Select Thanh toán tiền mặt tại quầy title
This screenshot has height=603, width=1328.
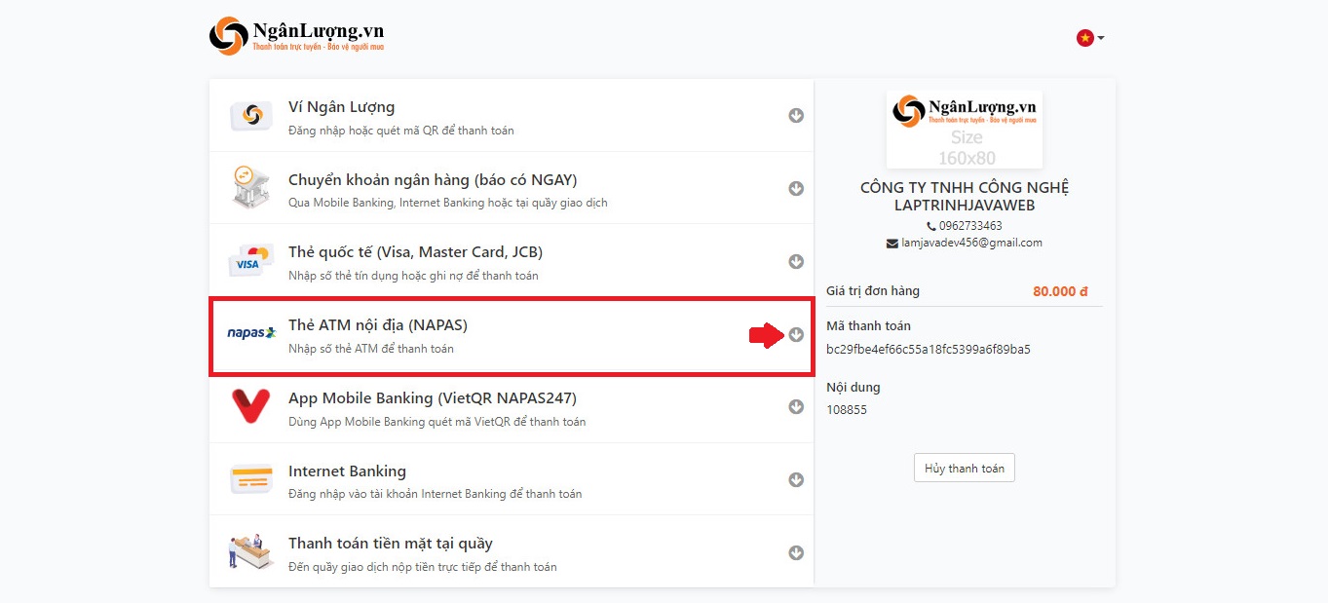(x=390, y=544)
